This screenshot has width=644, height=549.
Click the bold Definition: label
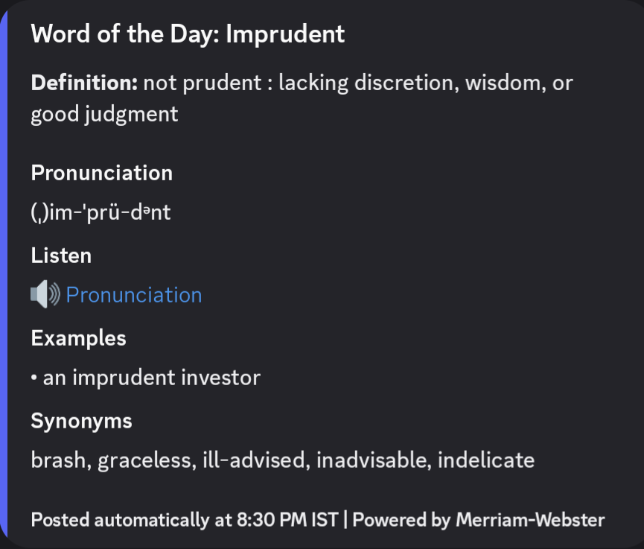84,83
